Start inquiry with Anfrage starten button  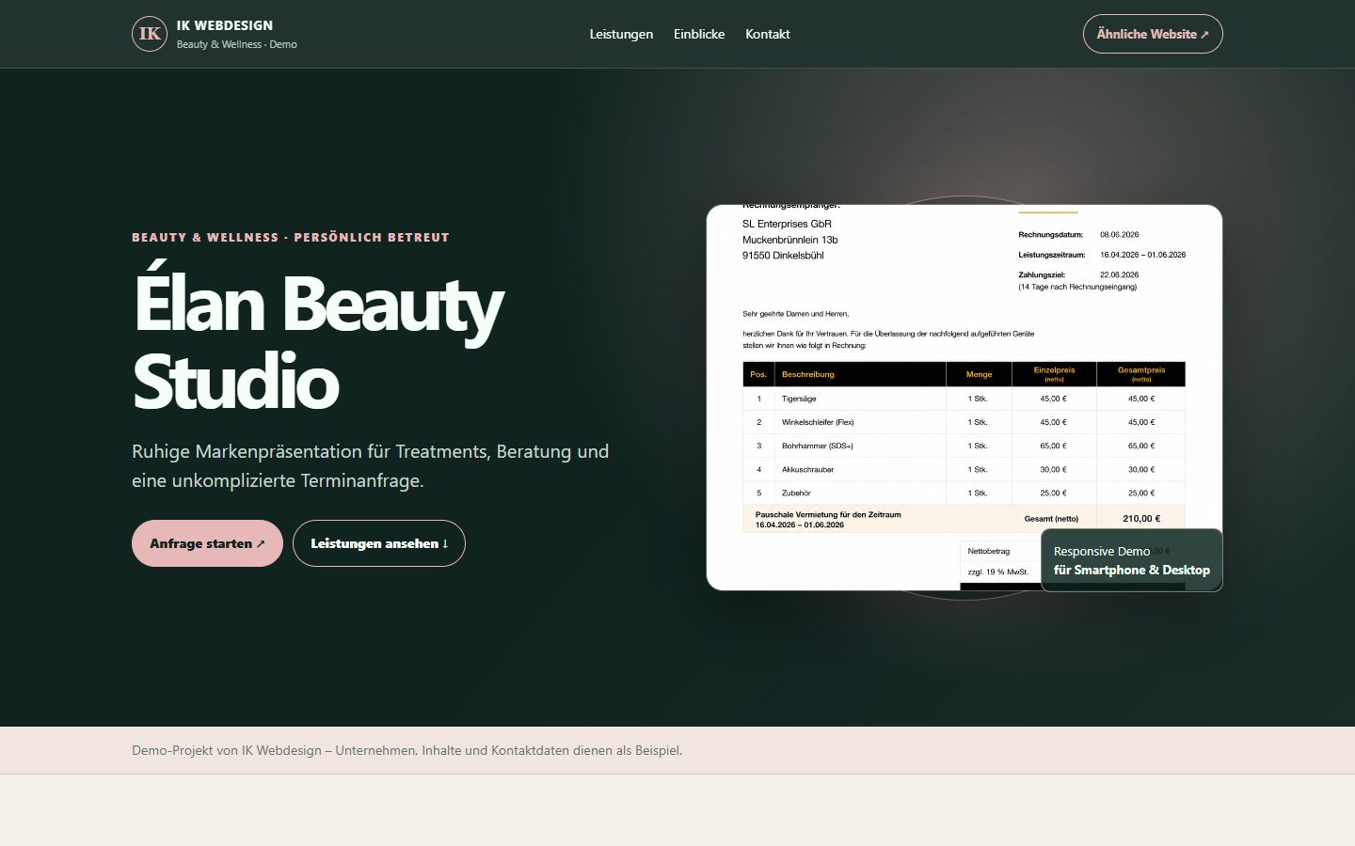click(x=207, y=543)
